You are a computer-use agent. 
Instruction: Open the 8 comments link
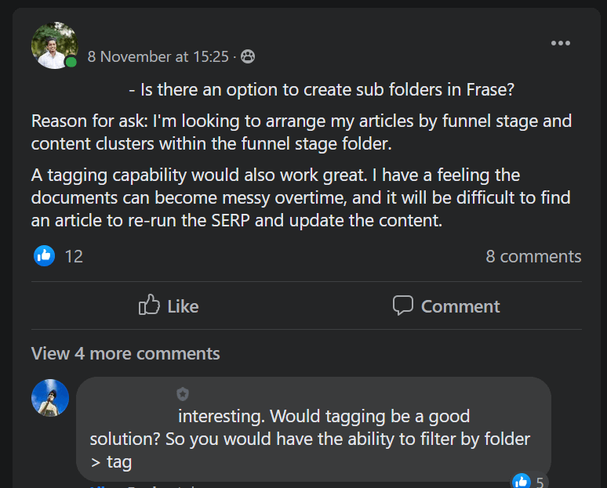pyautogui.click(x=533, y=256)
